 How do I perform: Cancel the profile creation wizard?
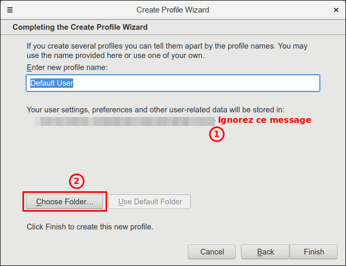[212, 252]
